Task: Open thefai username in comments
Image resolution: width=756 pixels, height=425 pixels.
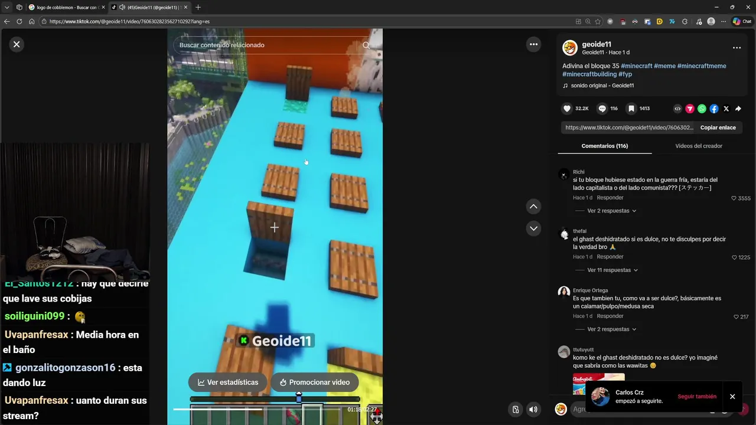Action: point(579,231)
